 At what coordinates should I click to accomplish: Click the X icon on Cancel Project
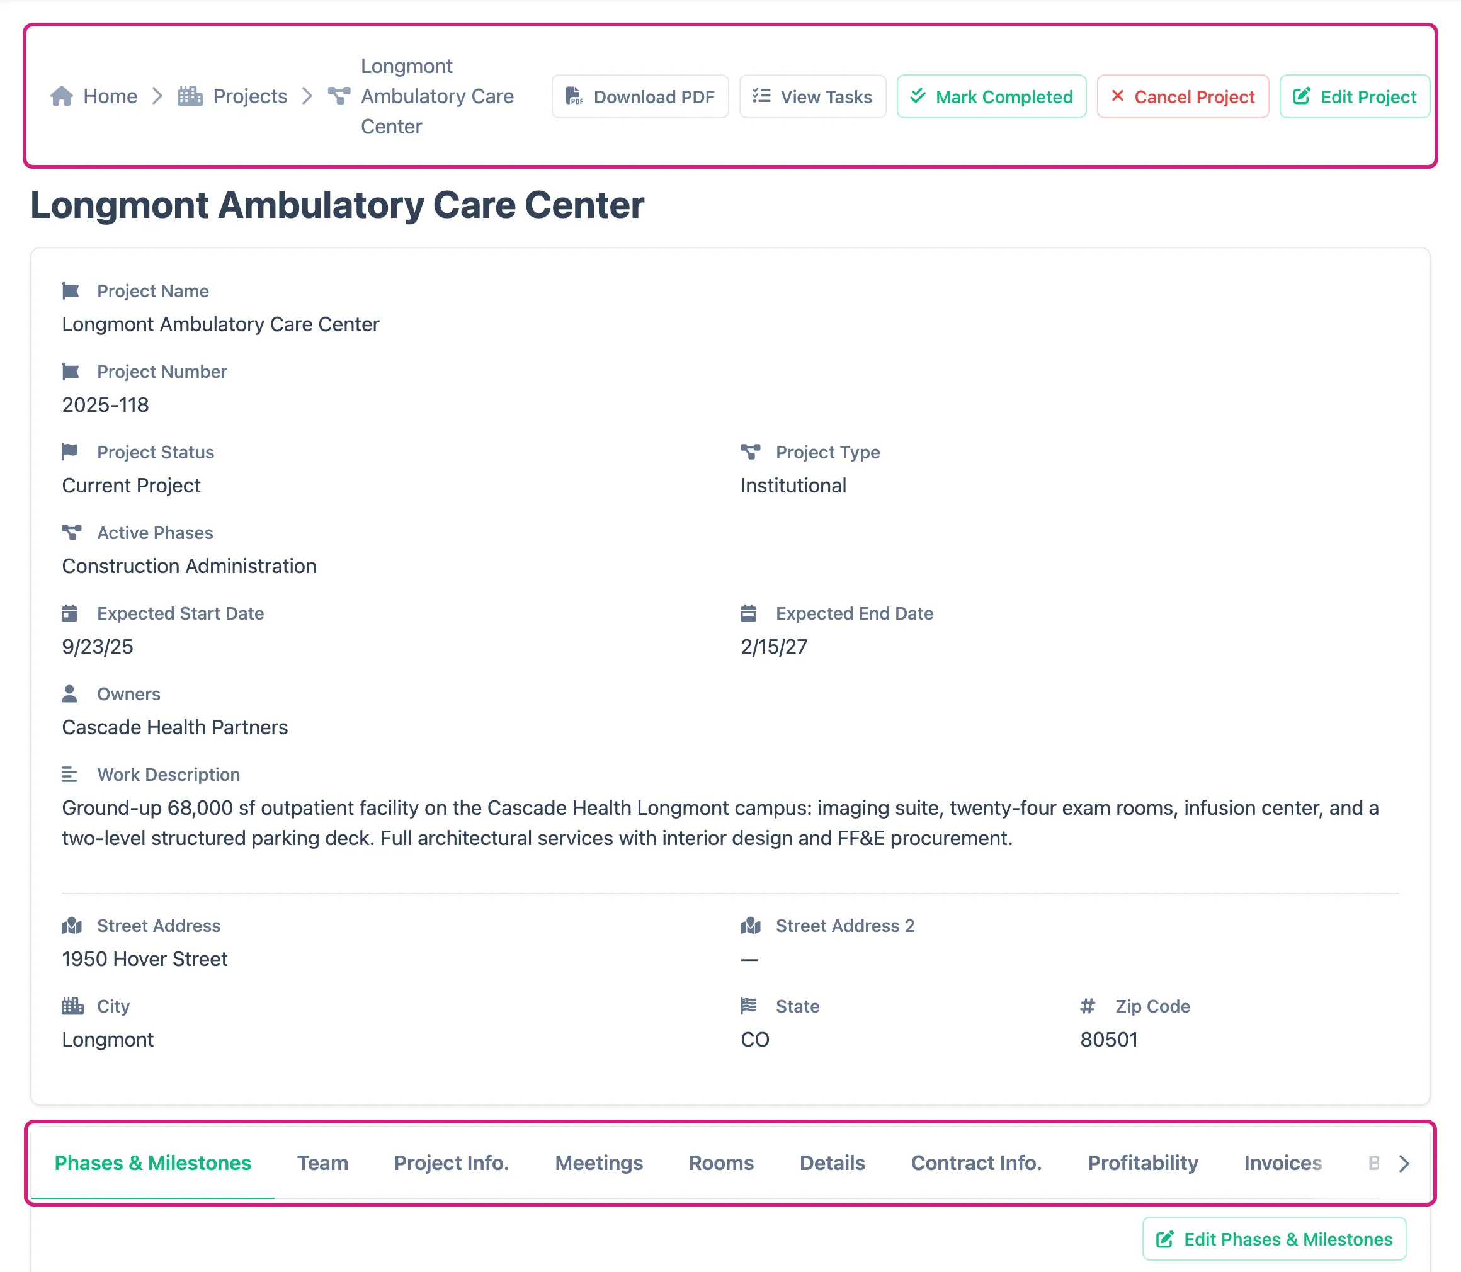pos(1117,96)
